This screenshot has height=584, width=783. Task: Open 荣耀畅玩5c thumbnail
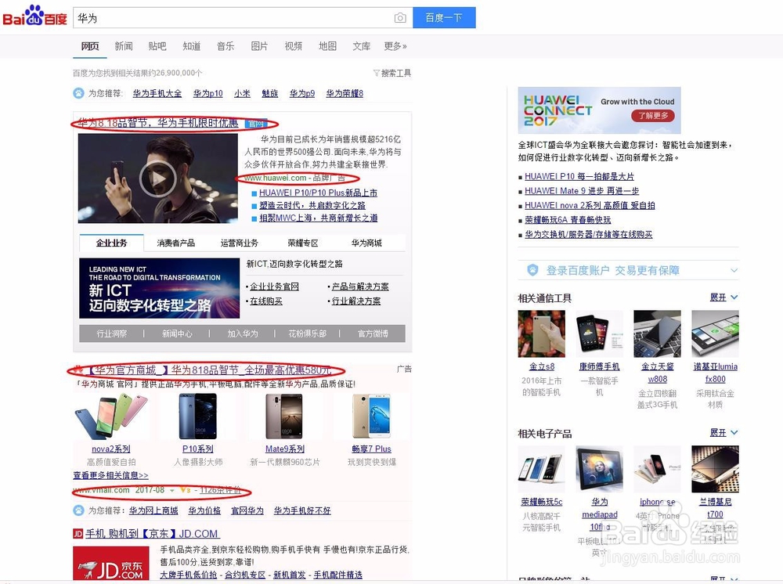542,469
